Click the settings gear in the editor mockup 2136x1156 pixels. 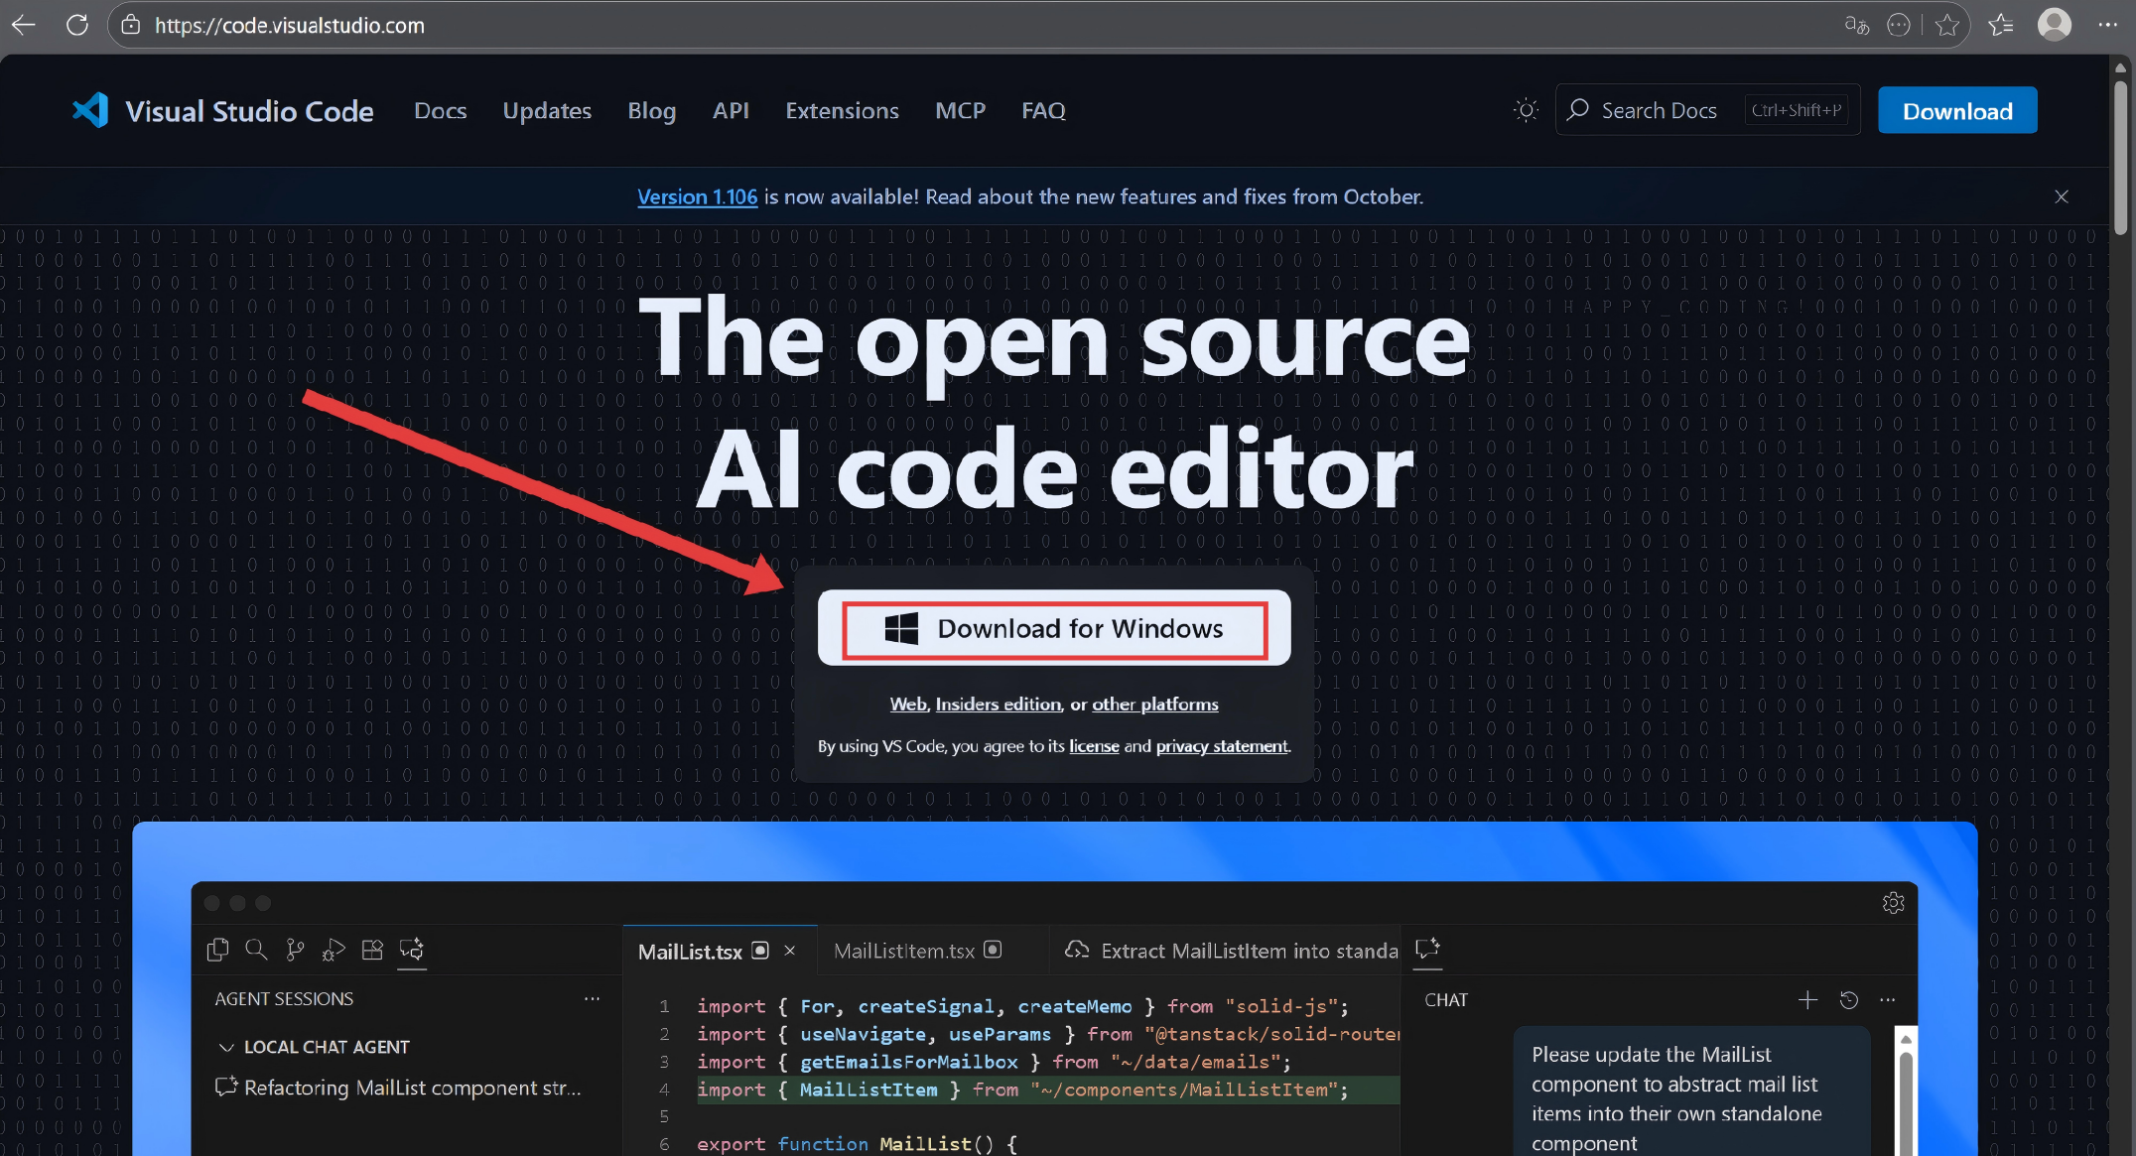click(1893, 903)
